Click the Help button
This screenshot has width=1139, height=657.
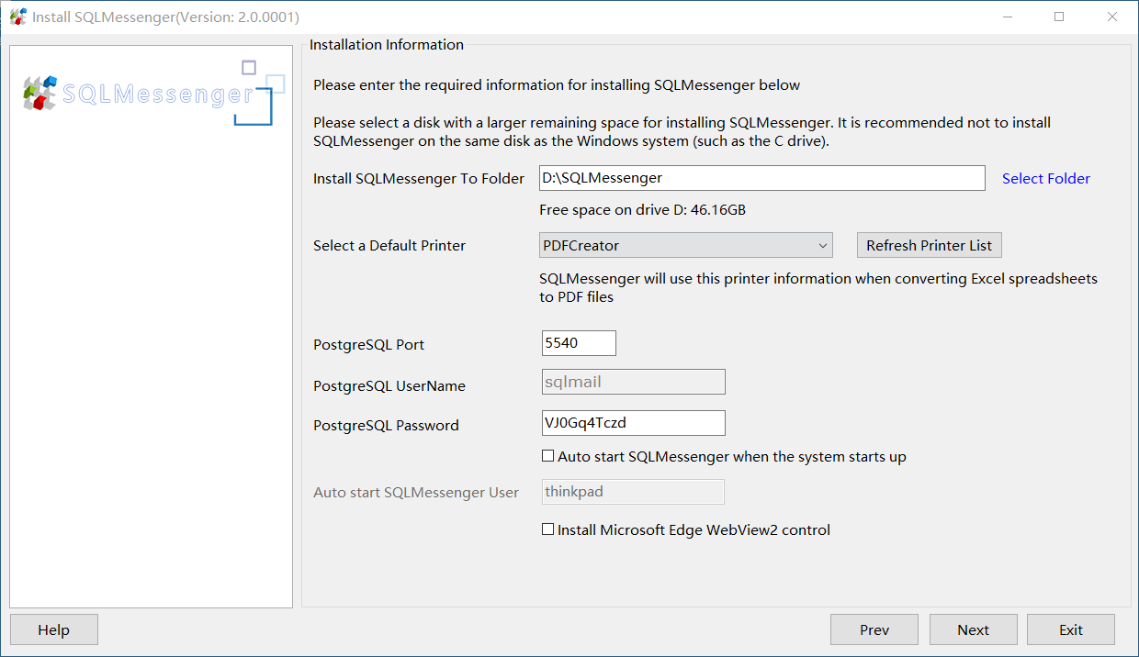54,629
